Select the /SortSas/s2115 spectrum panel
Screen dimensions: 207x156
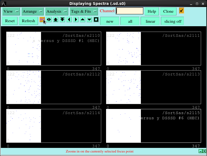pyautogui.click(x=154, y=126)
